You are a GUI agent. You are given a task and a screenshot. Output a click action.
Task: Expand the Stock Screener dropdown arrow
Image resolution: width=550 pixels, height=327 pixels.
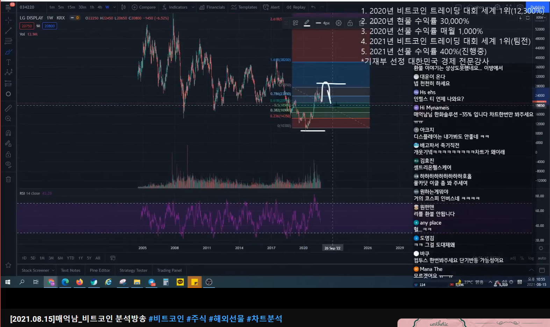53,270
